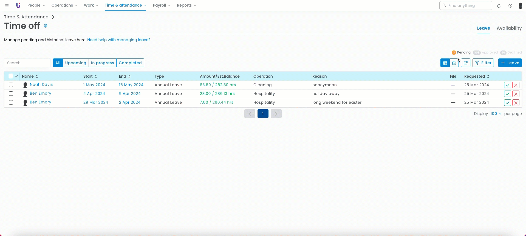Tick the checkbox for Noah Davis row
This screenshot has width=526, height=236.
click(11, 85)
